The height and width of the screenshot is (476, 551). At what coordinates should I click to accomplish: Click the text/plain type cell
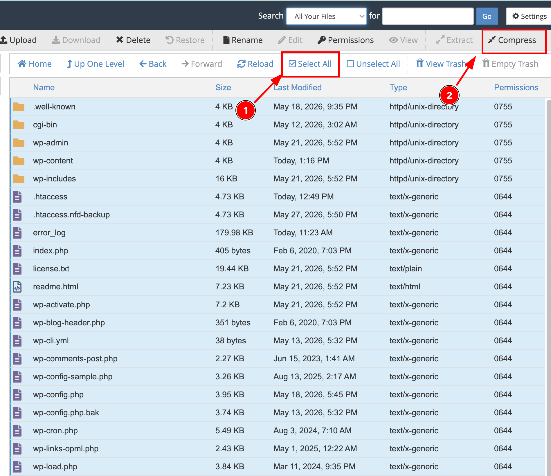[406, 269]
